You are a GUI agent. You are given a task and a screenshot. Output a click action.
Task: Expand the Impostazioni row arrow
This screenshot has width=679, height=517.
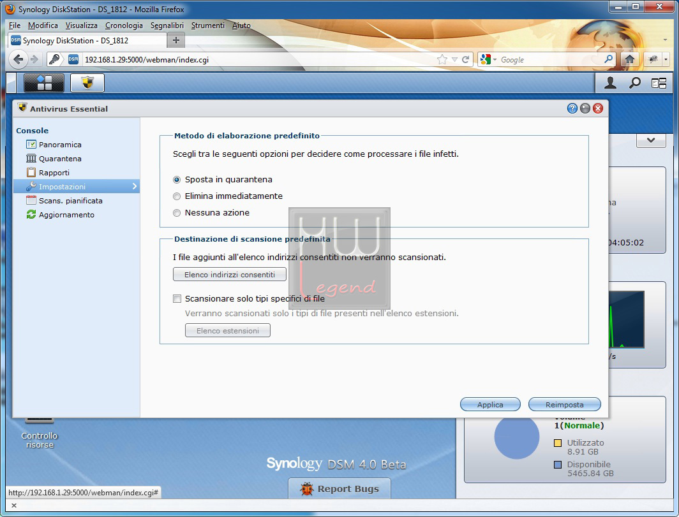[134, 187]
